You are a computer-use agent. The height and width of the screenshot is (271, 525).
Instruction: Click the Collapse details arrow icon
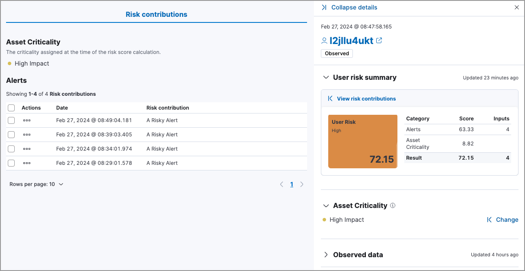click(x=324, y=7)
